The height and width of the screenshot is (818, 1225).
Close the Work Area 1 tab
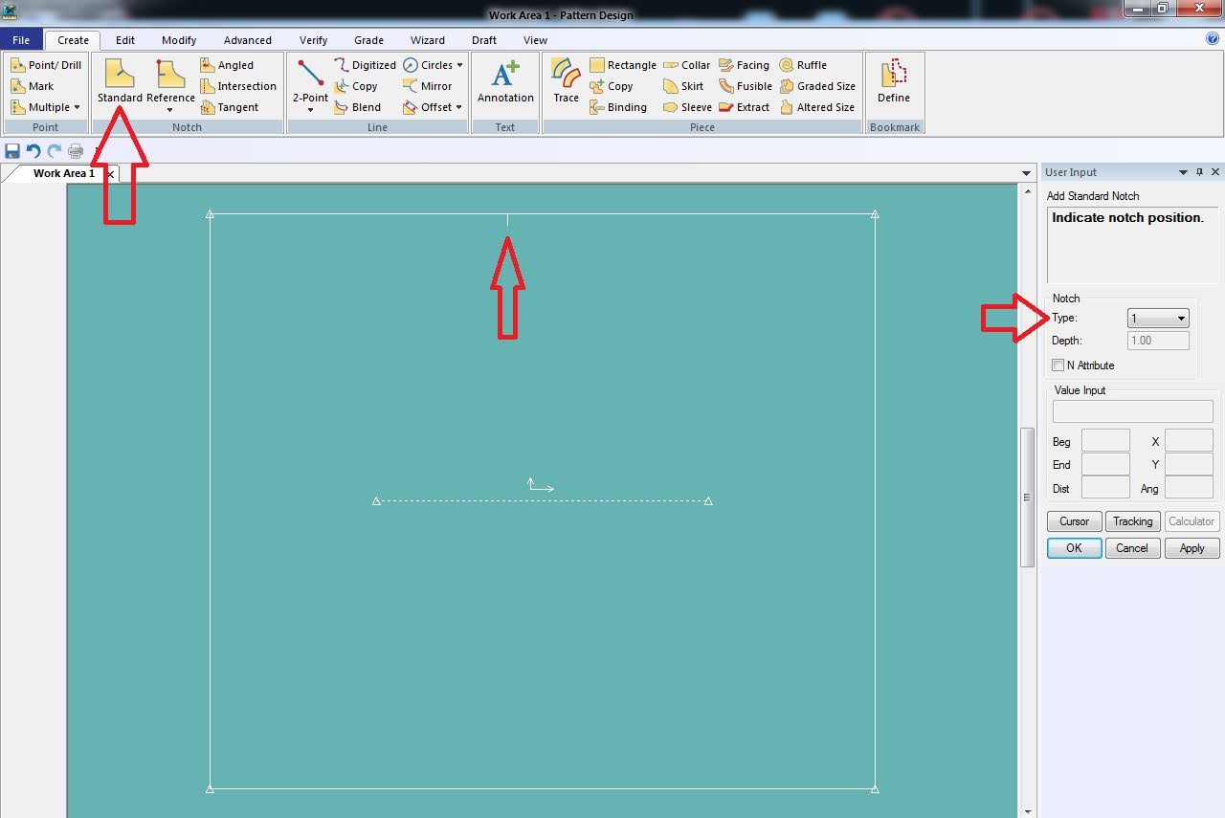click(110, 174)
